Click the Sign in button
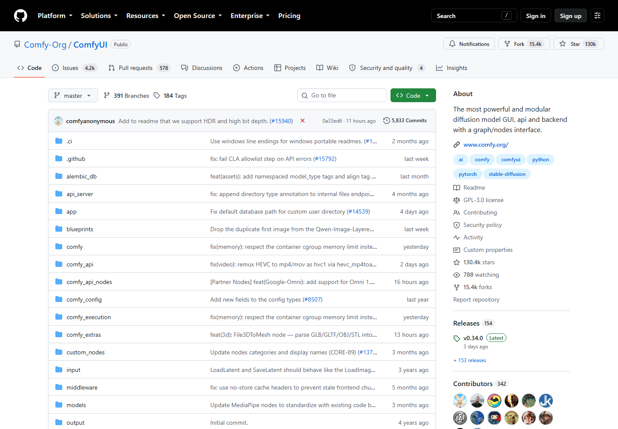 536,15
